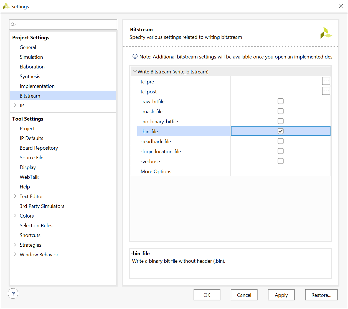The height and width of the screenshot is (309, 348).
Task: Click the Cancel button
Action: (x=244, y=295)
